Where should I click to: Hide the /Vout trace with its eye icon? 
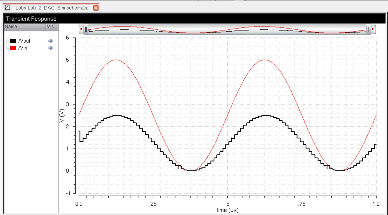(51, 41)
